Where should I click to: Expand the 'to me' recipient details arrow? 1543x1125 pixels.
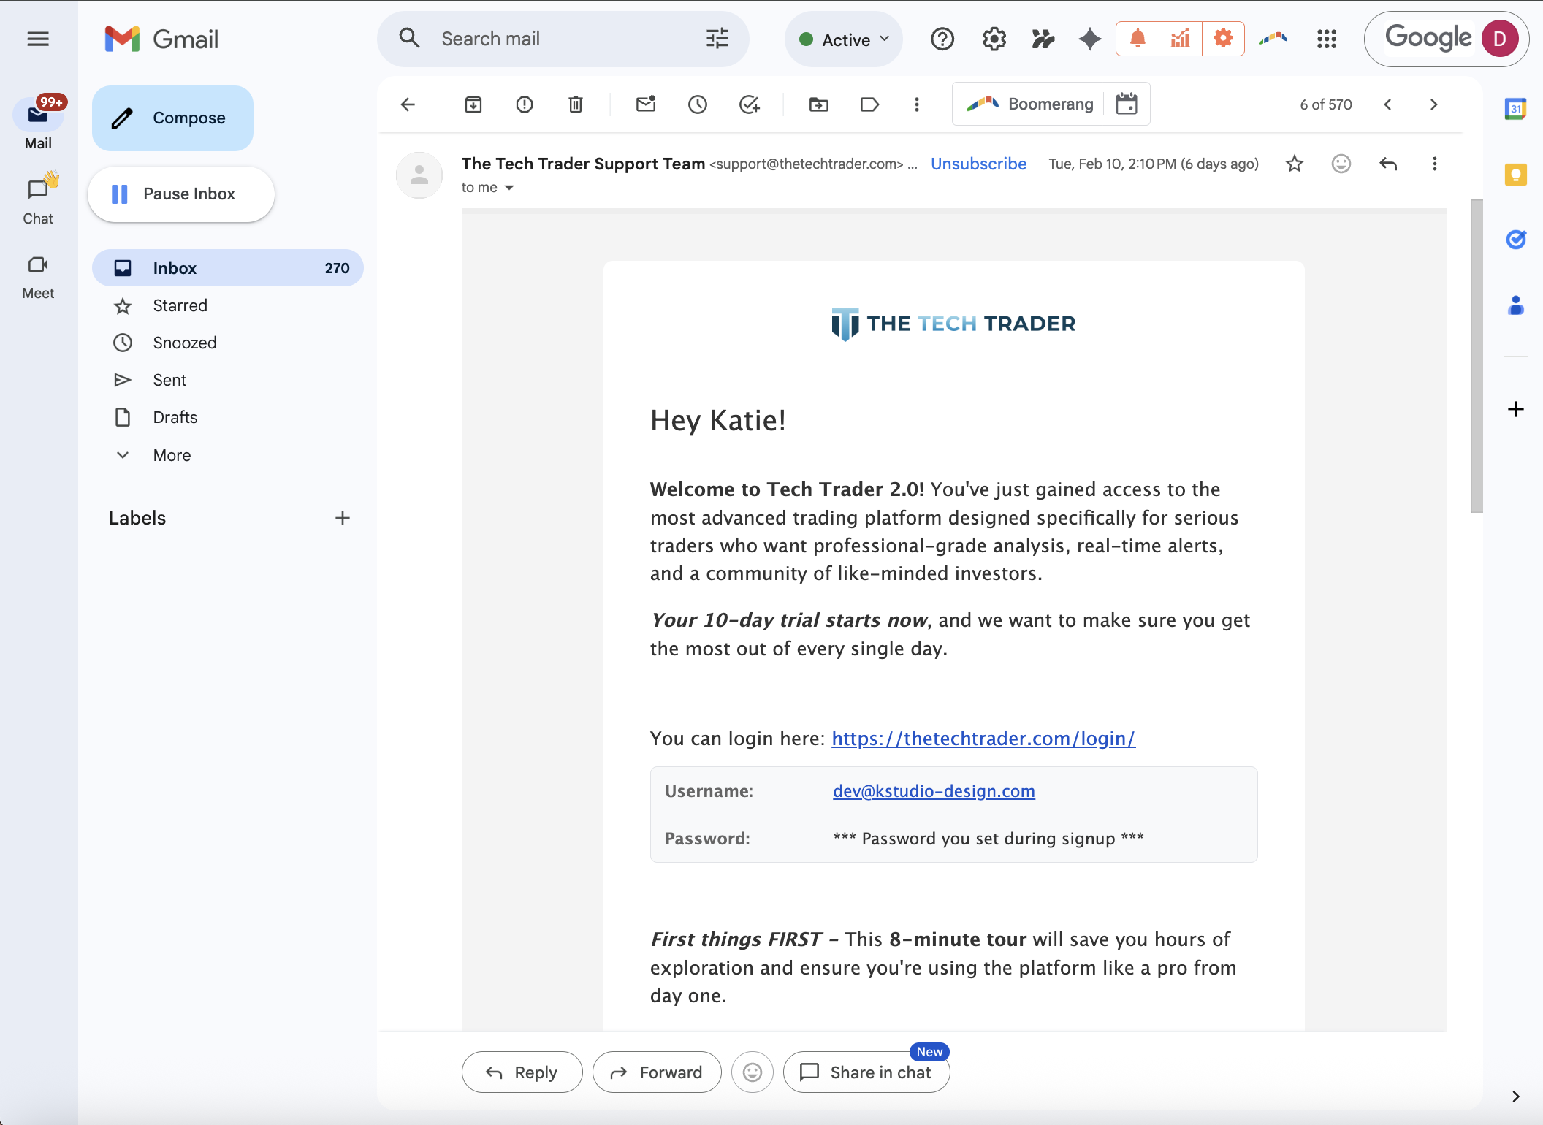click(509, 188)
